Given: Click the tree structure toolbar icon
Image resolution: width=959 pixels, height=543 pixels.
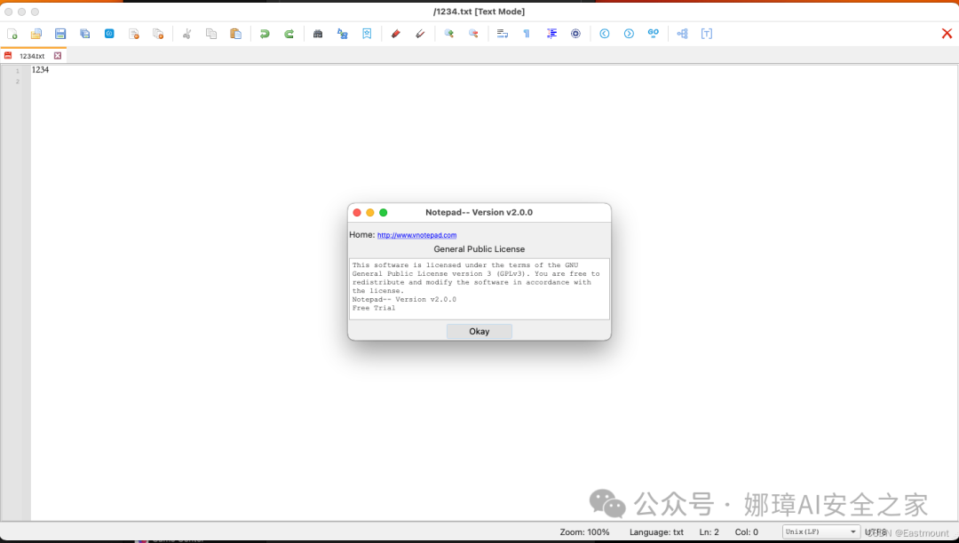Looking at the screenshot, I should (x=683, y=34).
